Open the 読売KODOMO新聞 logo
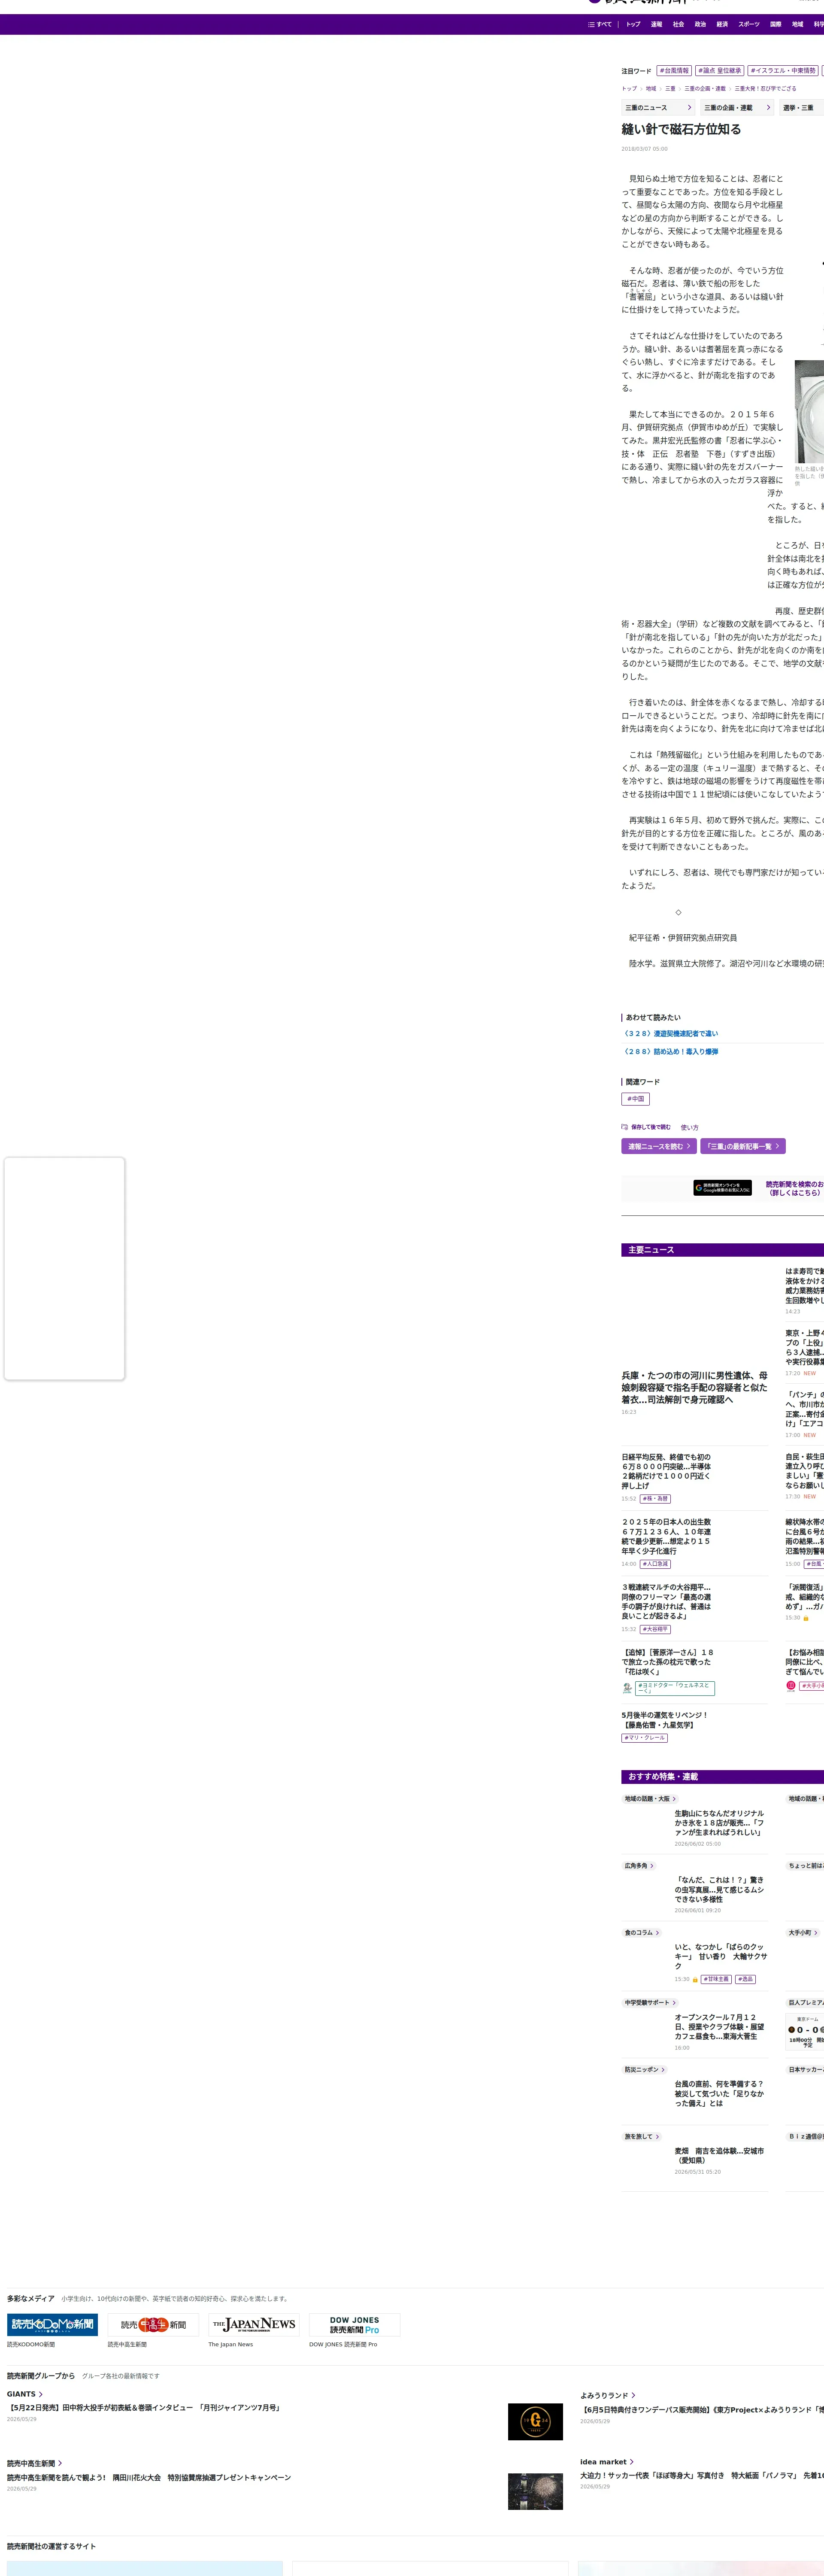 point(53,2325)
